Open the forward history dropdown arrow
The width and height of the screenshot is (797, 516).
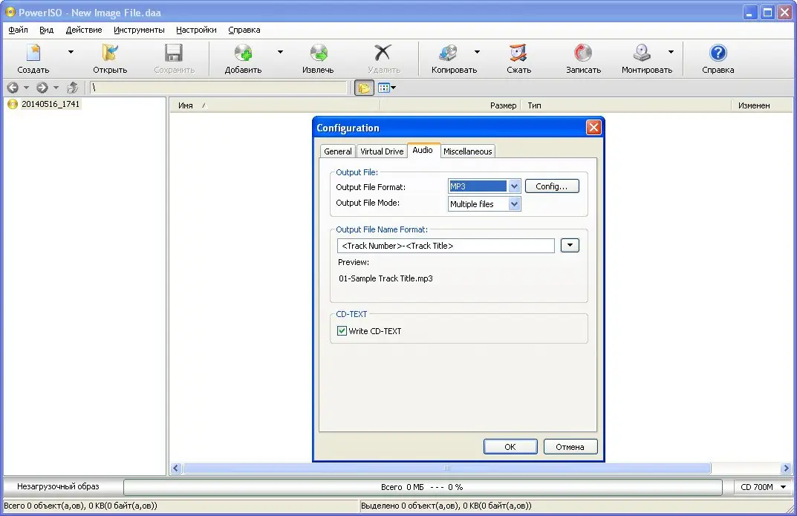pyautogui.click(x=56, y=88)
